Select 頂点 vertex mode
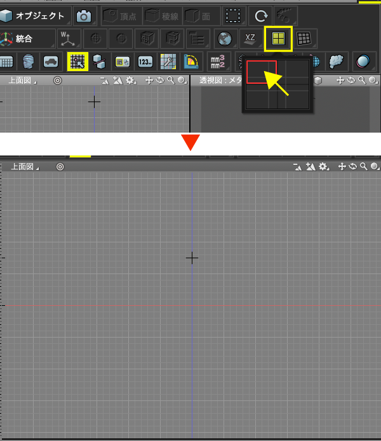This screenshot has height=441, width=381. tap(120, 16)
